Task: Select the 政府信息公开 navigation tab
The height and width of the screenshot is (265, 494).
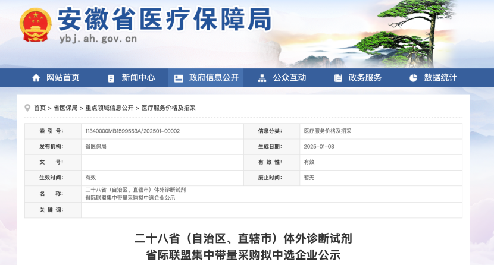Action: point(214,78)
